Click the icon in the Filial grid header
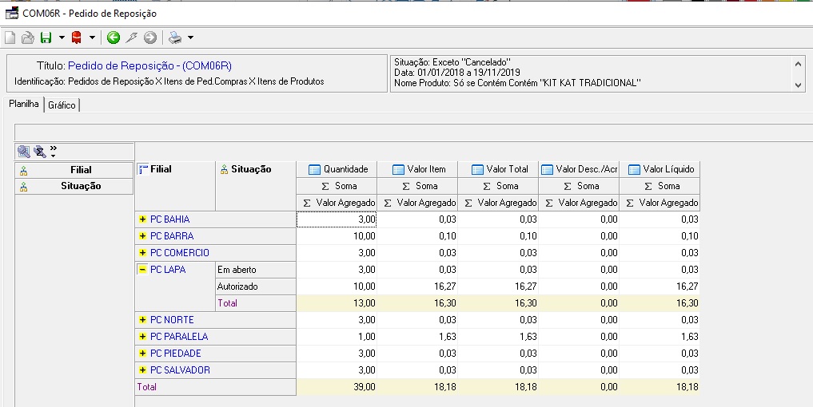Image resolution: width=813 pixels, height=407 pixels. pyautogui.click(x=143, y=169)
